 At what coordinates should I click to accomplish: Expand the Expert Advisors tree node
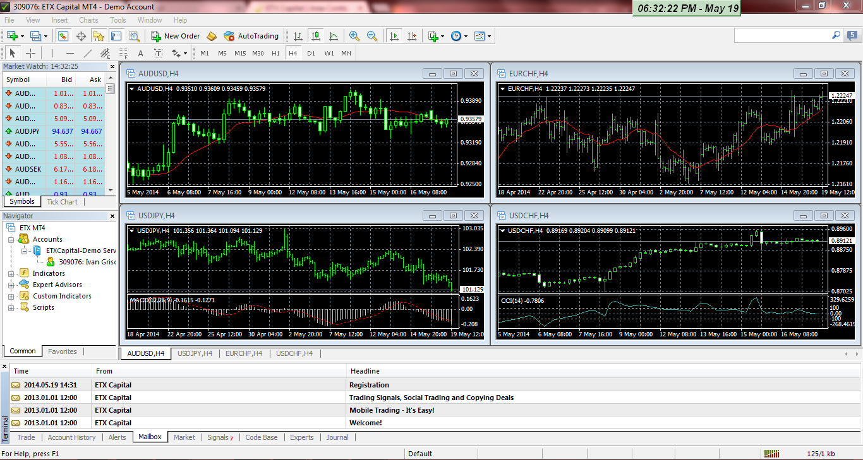(x=11, y=285)
